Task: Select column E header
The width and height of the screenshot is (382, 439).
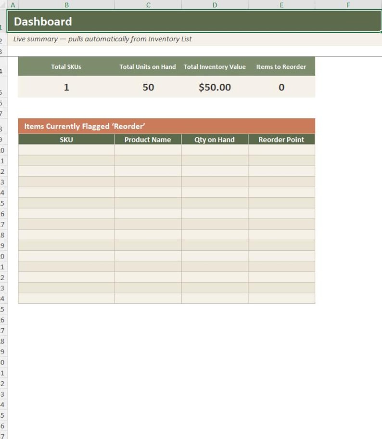Action: coord(281,5)
